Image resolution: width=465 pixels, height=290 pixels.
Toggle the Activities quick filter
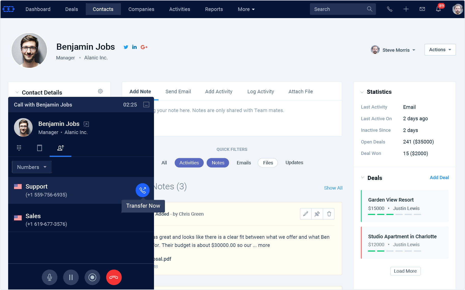[189, 163]
